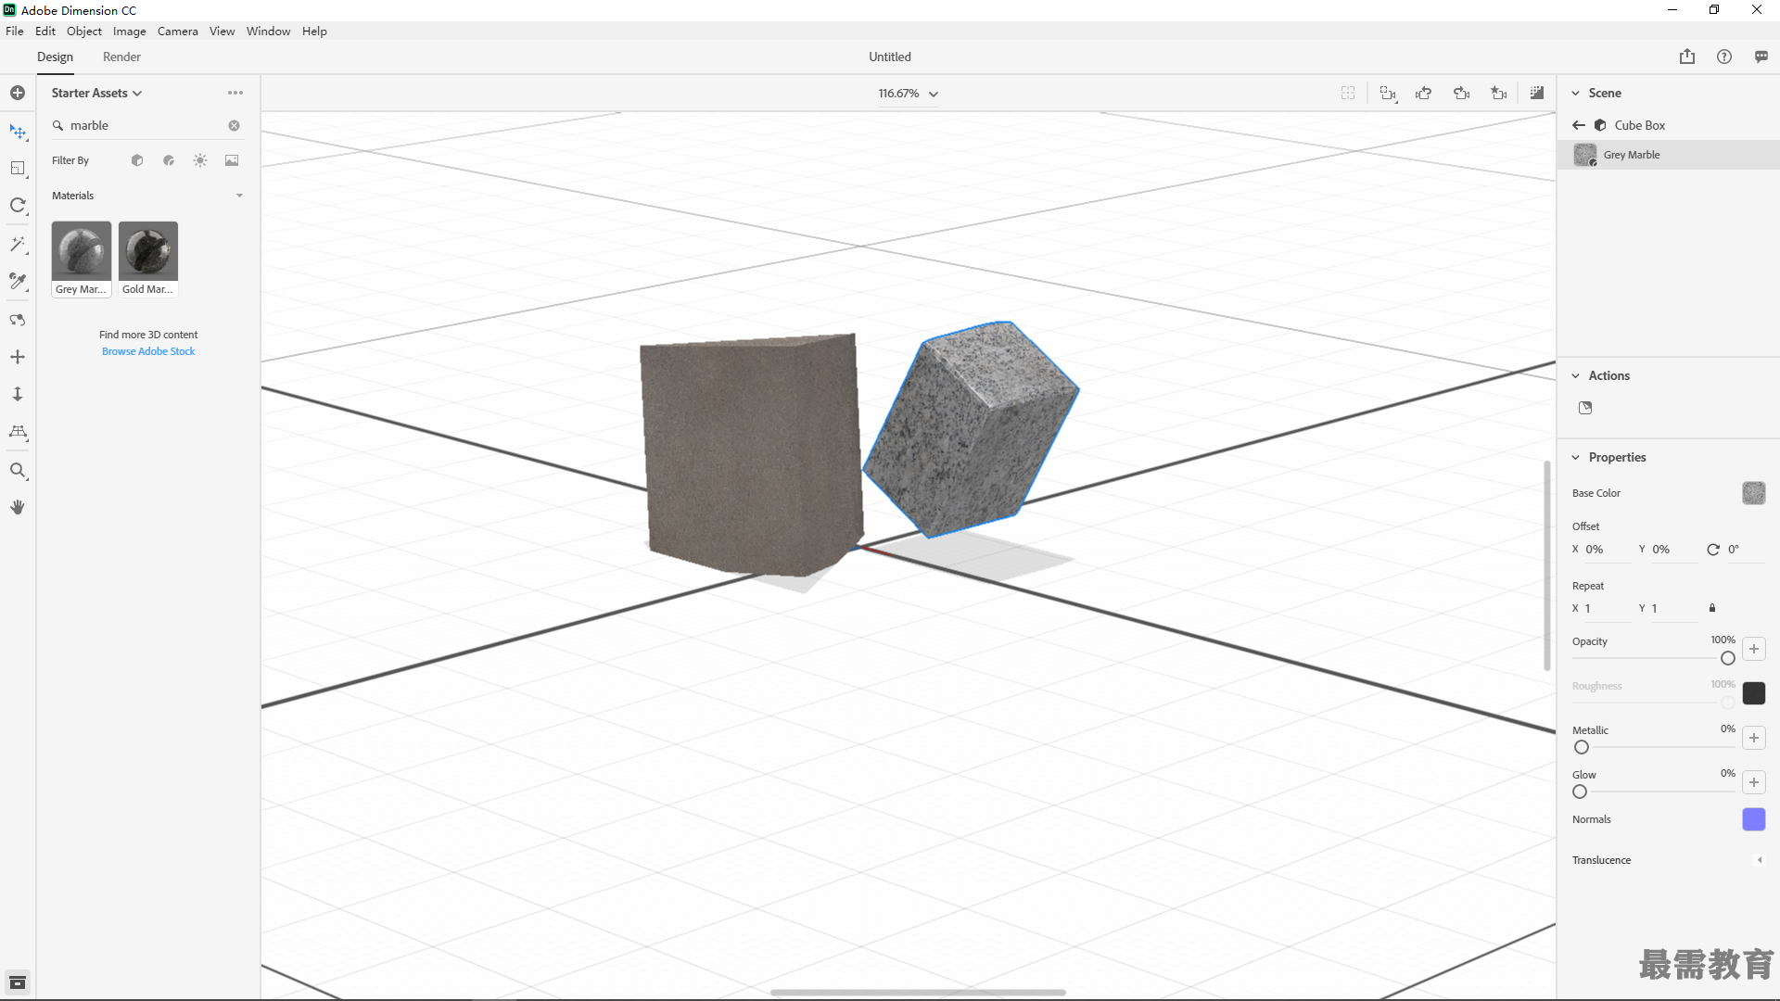The height and width of the screenshot is (1001, 1780).
Task: Select the Horizon tool
Action: tap(18, 432)
